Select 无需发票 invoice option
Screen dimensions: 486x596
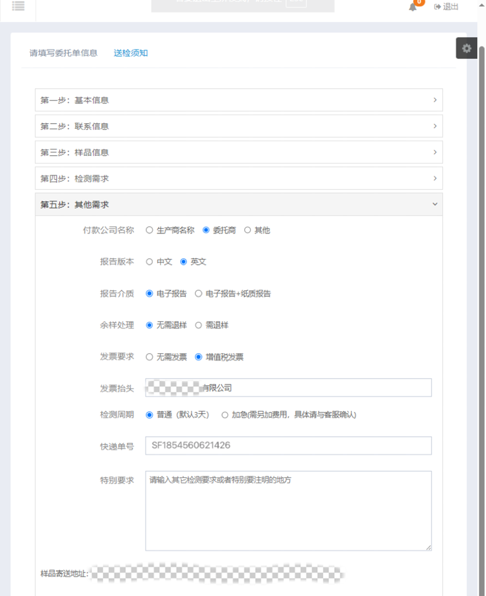[149, 357]
